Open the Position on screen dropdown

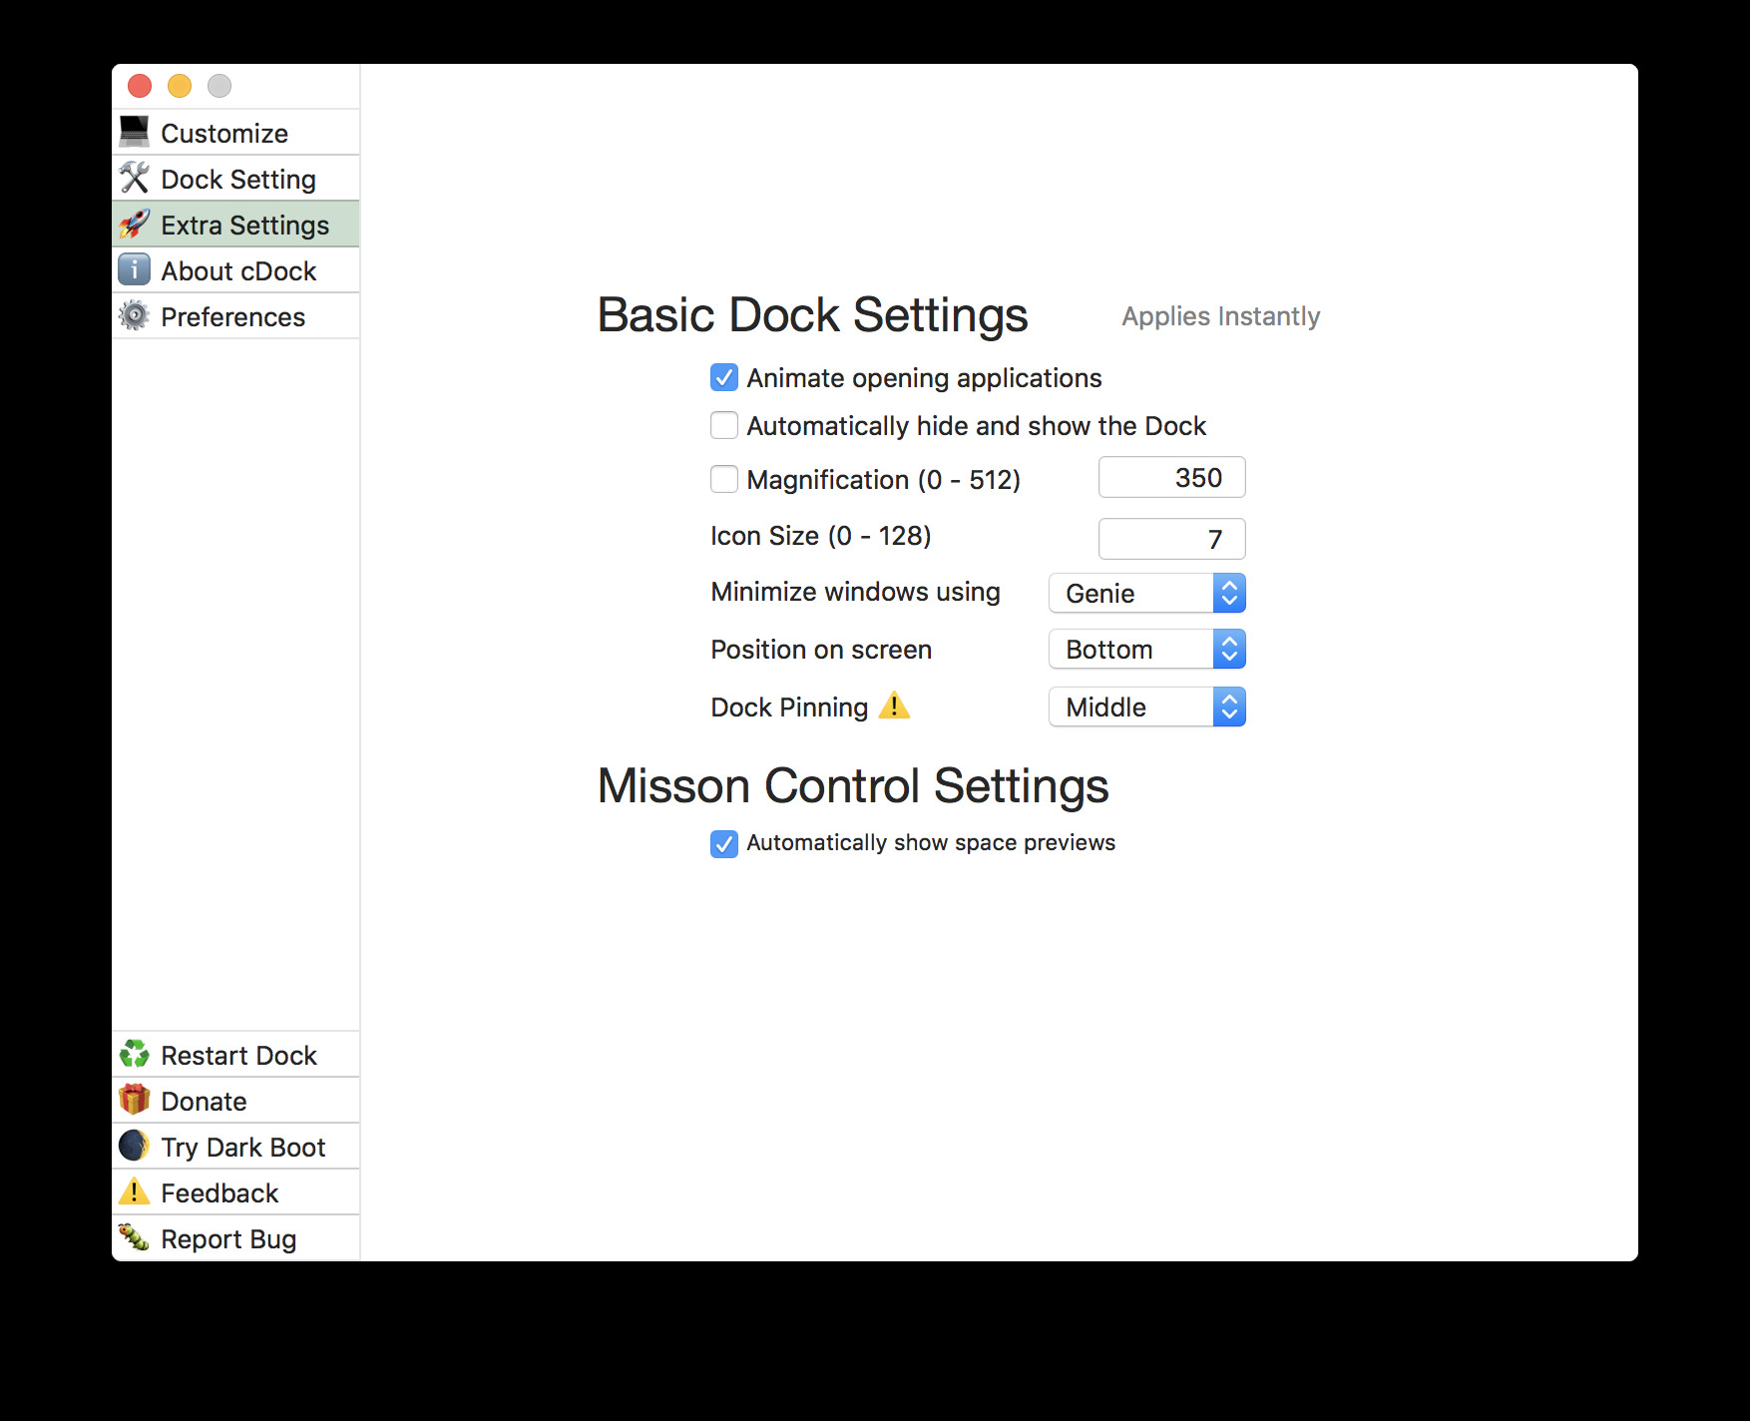[x=1146, y=649]
